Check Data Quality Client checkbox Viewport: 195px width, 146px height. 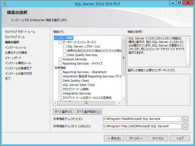click(60, 80)
